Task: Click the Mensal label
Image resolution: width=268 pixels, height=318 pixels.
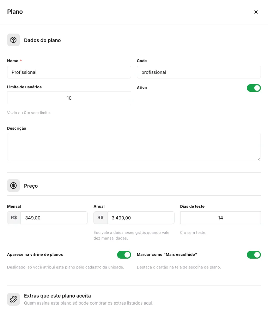Action: [14, 206]
